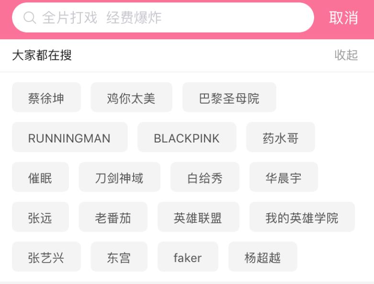Select the 蔡徐坤 search tag

pos(46,98)
